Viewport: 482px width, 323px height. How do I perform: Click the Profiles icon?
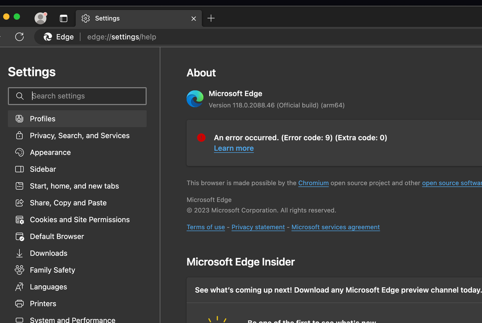point(19,119)
